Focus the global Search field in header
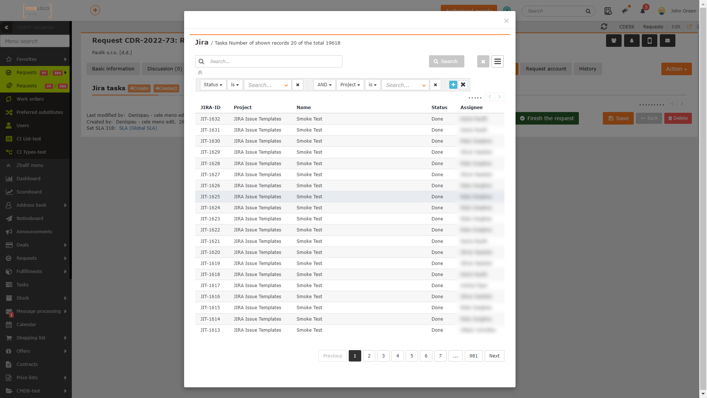The width and height of the screenshot is (707, 398). tap(558, 11)
